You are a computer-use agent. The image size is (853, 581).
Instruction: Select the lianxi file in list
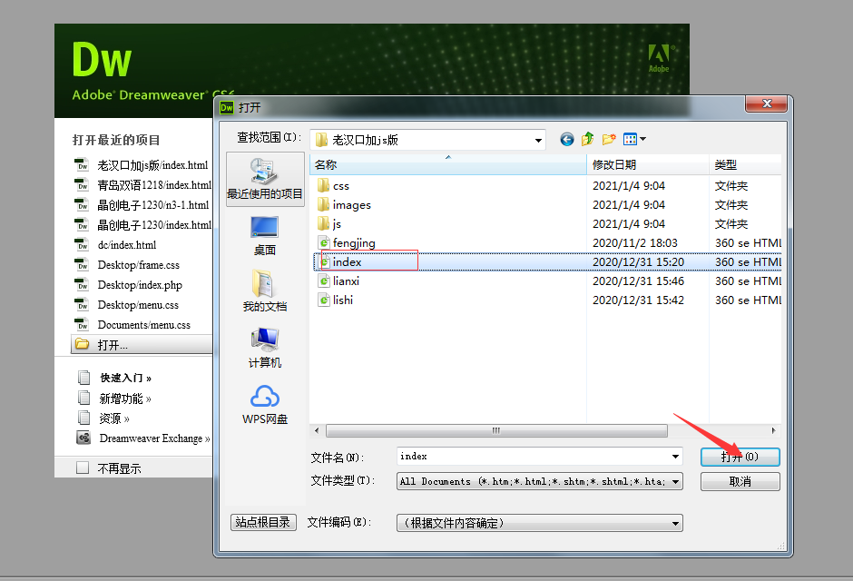tap(346, 281)
